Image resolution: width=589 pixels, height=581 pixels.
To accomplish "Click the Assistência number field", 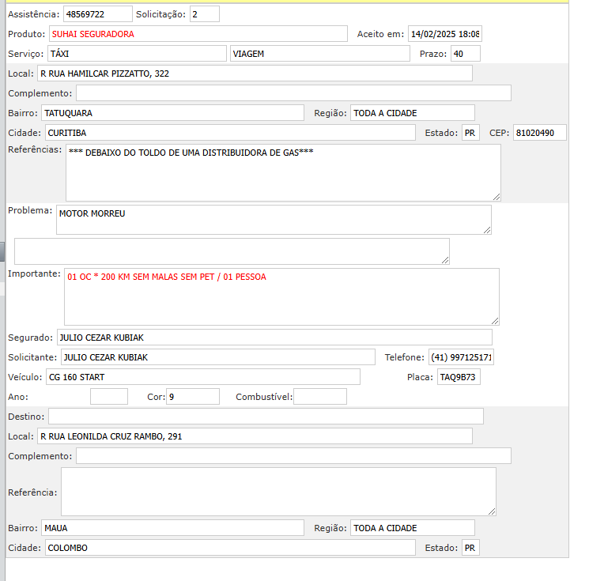I will (97, 14).
